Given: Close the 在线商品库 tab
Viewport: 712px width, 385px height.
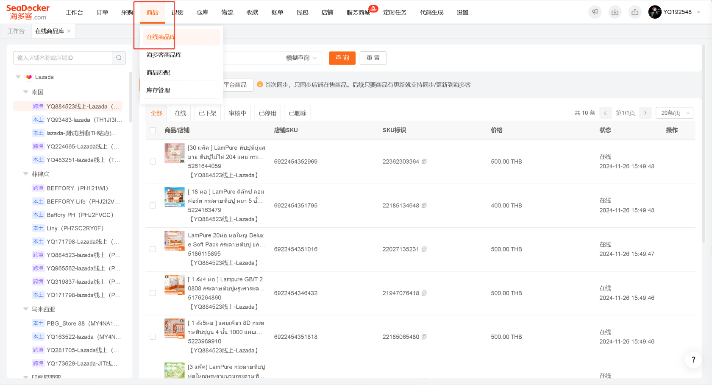Looking at the screenshot, I should 69,31.
